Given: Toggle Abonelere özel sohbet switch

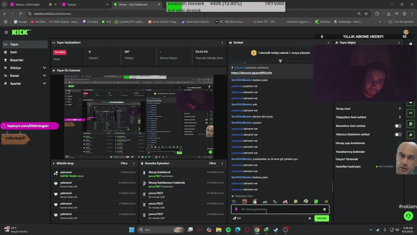Looking at the screenshot, I should [x=398, y=126].
